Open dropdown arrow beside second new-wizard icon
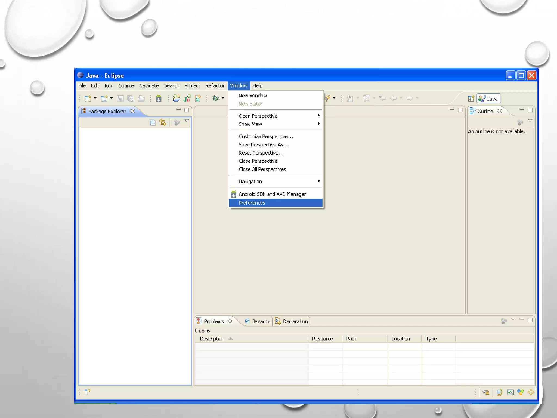Image resolution: width=557 pixels, height=418 pixels. click(x=112, y=98)
